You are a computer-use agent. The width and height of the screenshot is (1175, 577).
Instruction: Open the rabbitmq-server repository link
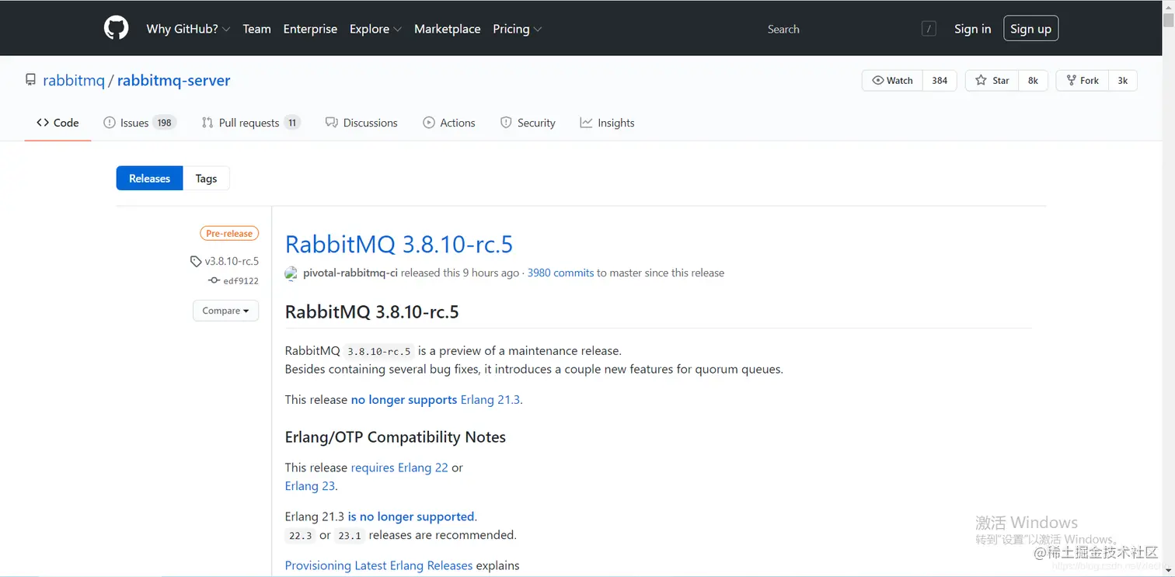pyautogui.click(x=173, y=80)
